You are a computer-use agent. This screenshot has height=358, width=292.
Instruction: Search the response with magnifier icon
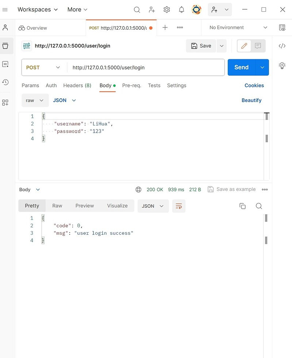[x=259, y=206]
